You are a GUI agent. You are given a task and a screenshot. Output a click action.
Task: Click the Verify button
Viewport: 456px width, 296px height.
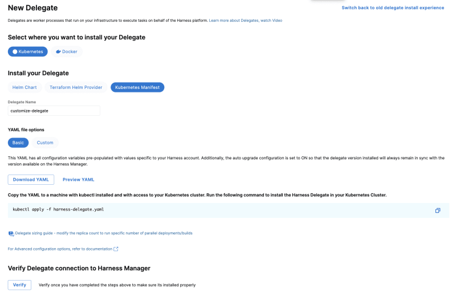[x=19, y=285]
